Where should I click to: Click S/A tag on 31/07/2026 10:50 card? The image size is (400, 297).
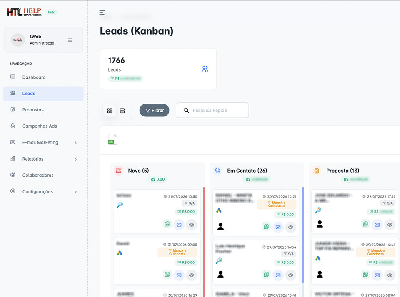(190, 203)
